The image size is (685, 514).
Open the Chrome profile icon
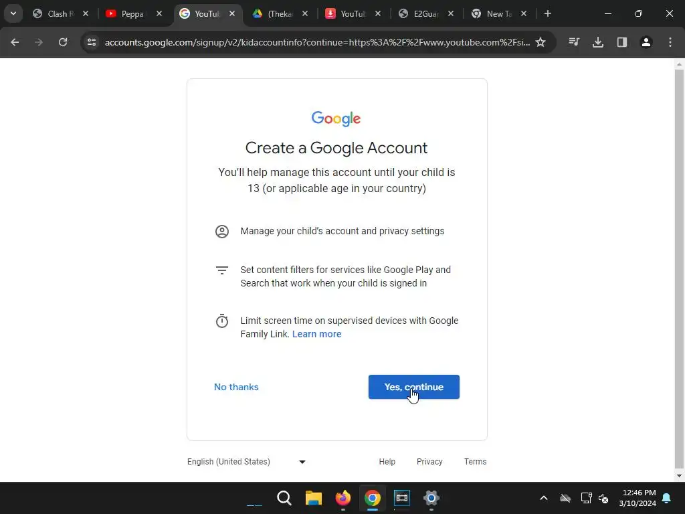point(646,42)
